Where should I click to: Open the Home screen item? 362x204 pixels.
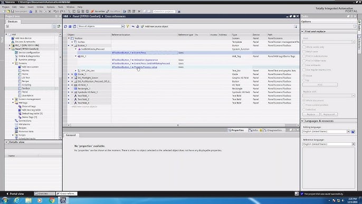pyautogui.click(x=25, y=74)
